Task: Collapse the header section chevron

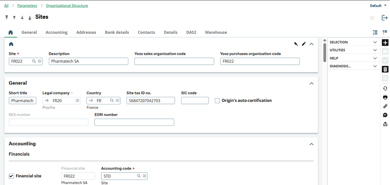Action: [311, 44]
